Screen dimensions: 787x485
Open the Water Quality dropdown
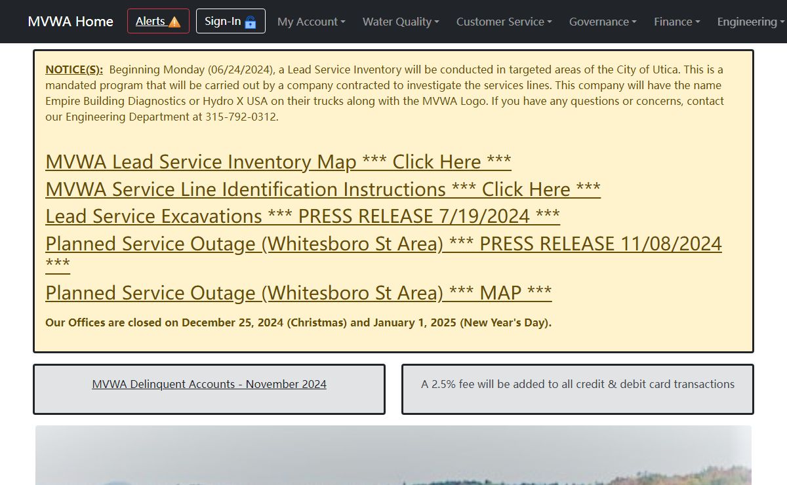[x=401, y=22]
